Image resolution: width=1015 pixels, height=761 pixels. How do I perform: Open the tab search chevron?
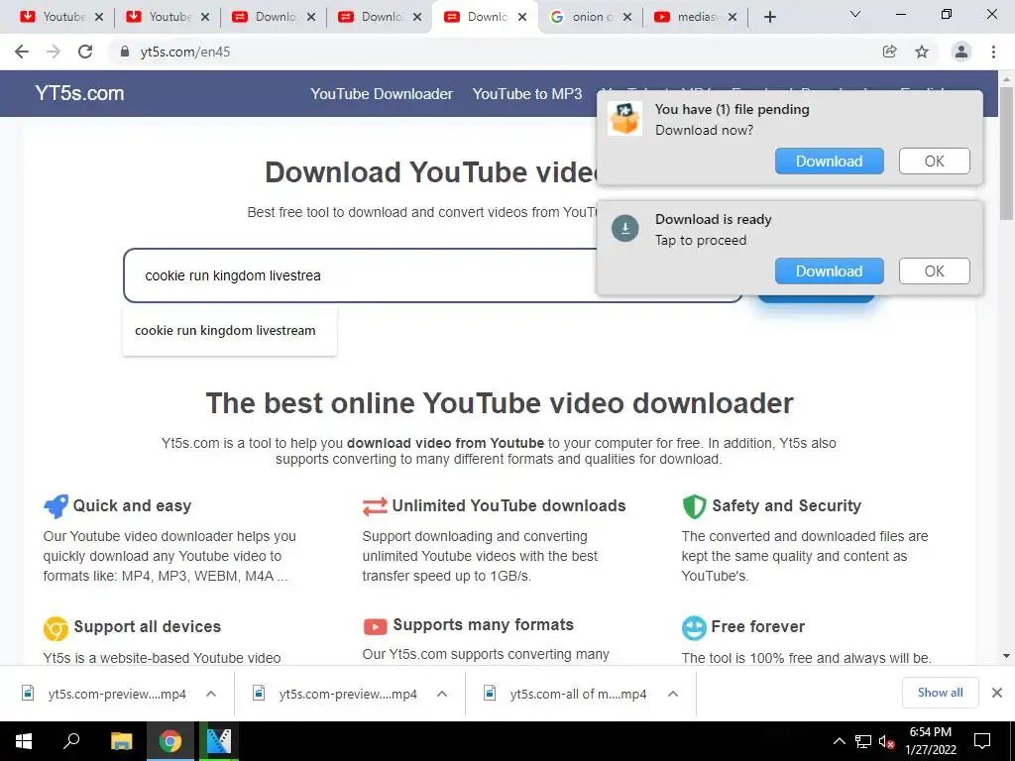(x=855, y=14)
